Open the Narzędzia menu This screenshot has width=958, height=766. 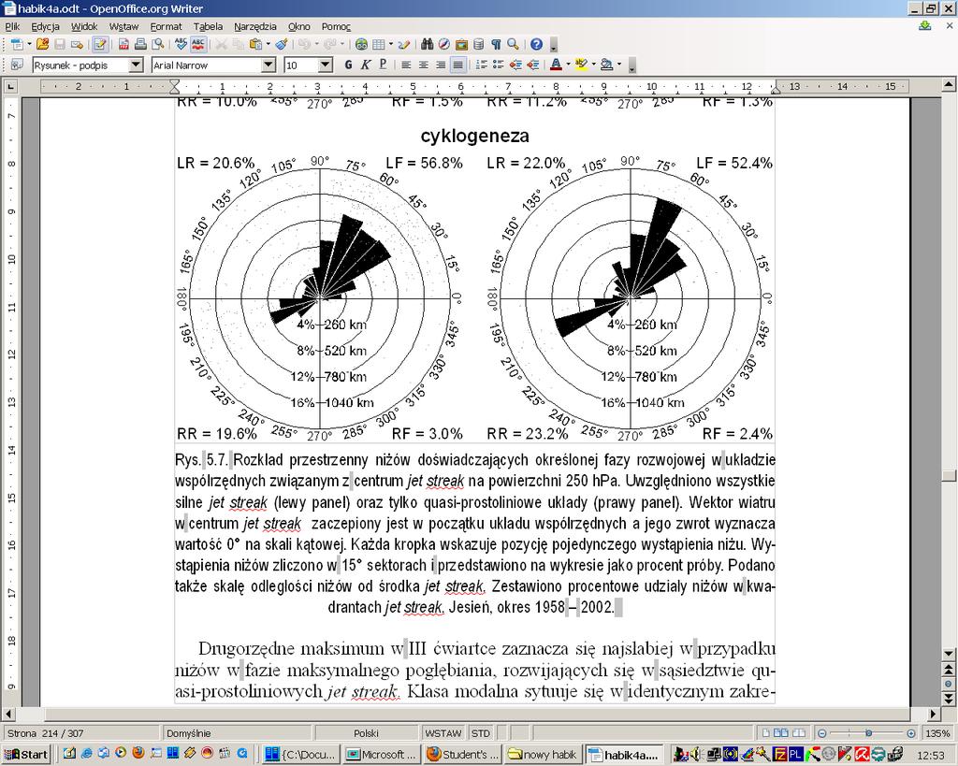pos(255,26)
